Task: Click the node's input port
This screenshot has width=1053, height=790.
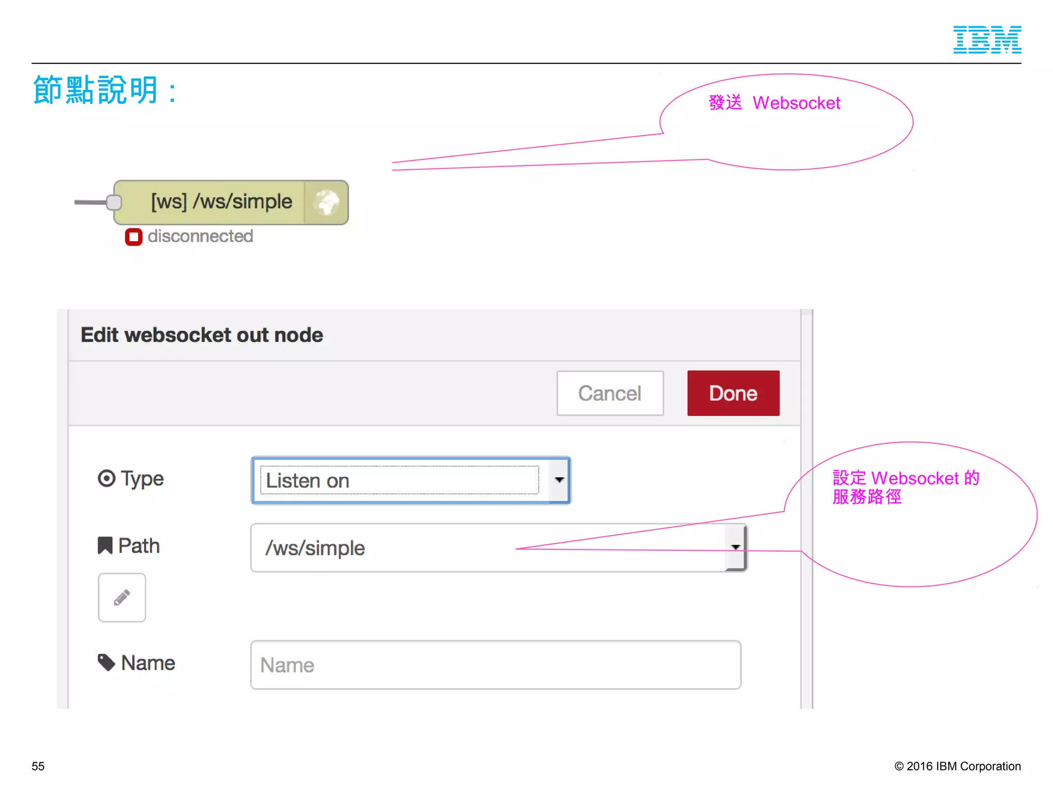Action: 114,202
